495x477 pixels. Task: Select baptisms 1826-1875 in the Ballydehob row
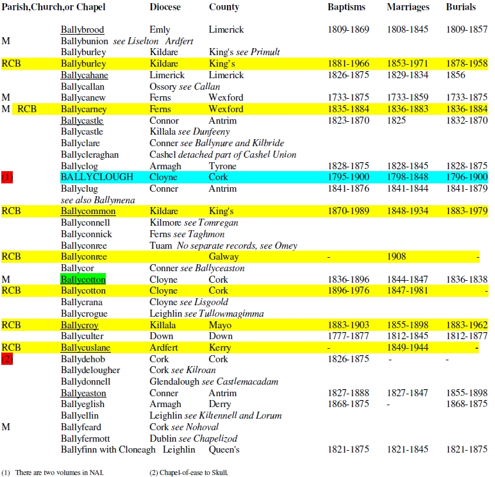tap(348, 359)
